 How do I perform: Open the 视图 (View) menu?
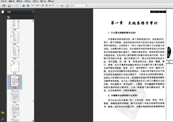(x=20, y=1)
